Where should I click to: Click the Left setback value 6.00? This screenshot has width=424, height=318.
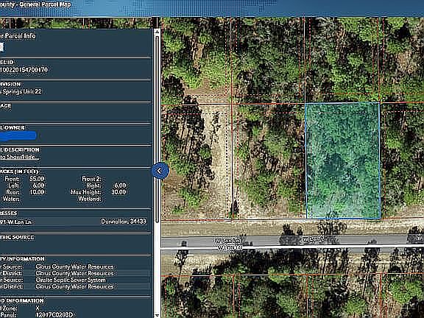click(x=38, y=185)
